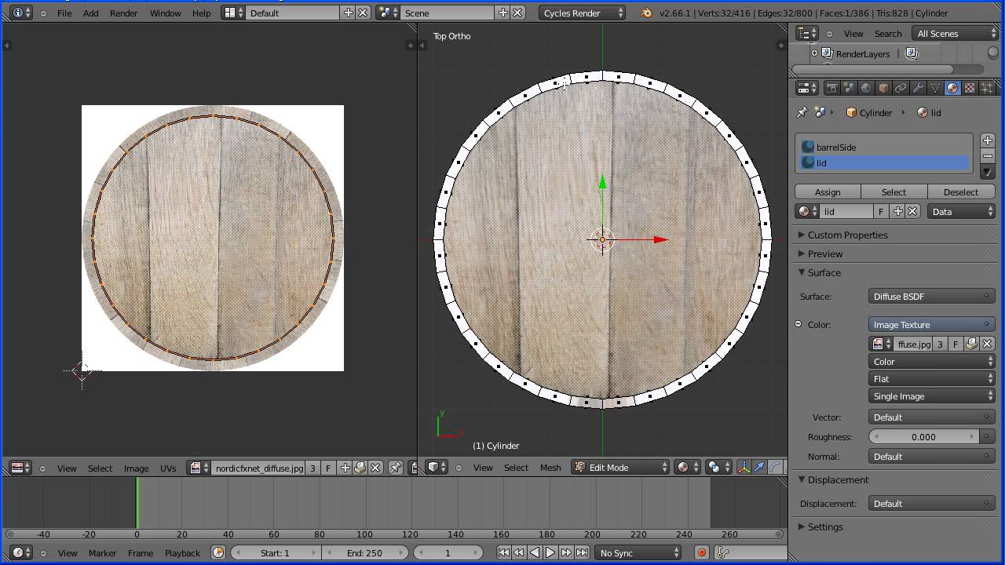Open the Edit Mode dropdown
The height and width of the screenshot is (565, 1005).
pos(619,468)
